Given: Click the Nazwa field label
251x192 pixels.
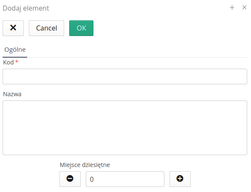Looking at the screenshot, I should pos(12,94).
